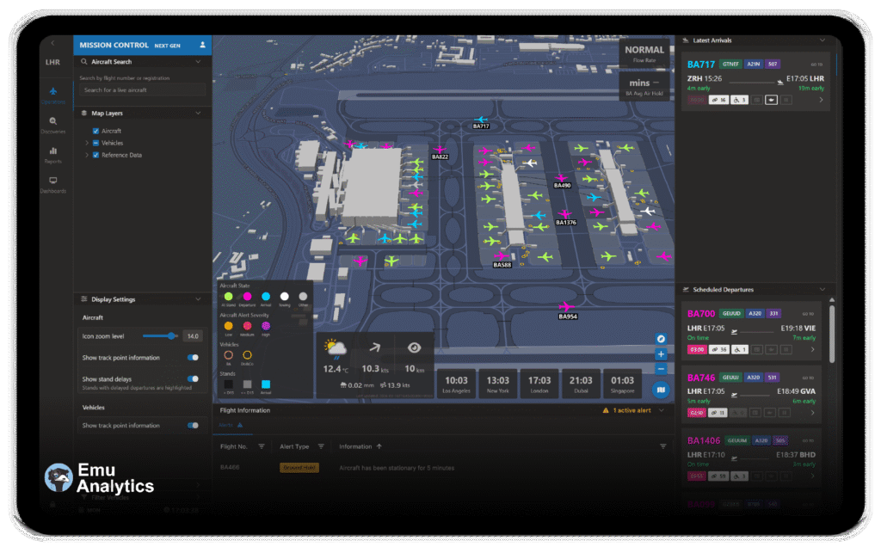Select the Alerts tab in Flight Information
This screenshot has width=881, height=553.
pyautogui.click(x=229, y=425)
